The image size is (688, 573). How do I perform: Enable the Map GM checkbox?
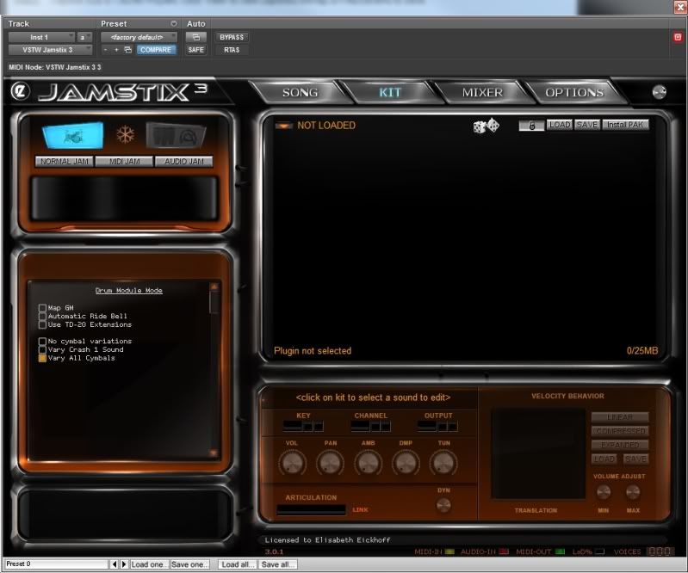43,308
